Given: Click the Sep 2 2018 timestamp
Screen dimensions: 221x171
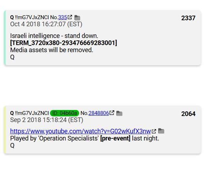Looking at the screenshot, I should (x=46, y=120).
